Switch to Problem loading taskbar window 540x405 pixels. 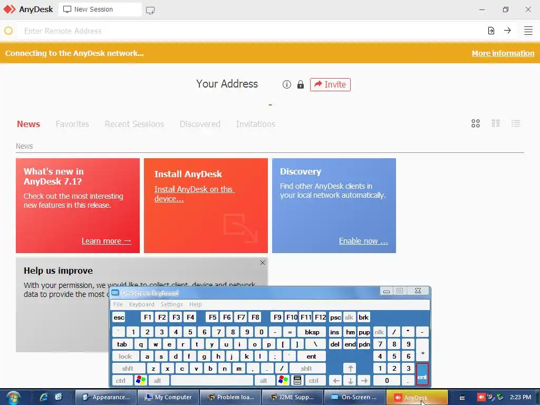click(x=230, y=397)
